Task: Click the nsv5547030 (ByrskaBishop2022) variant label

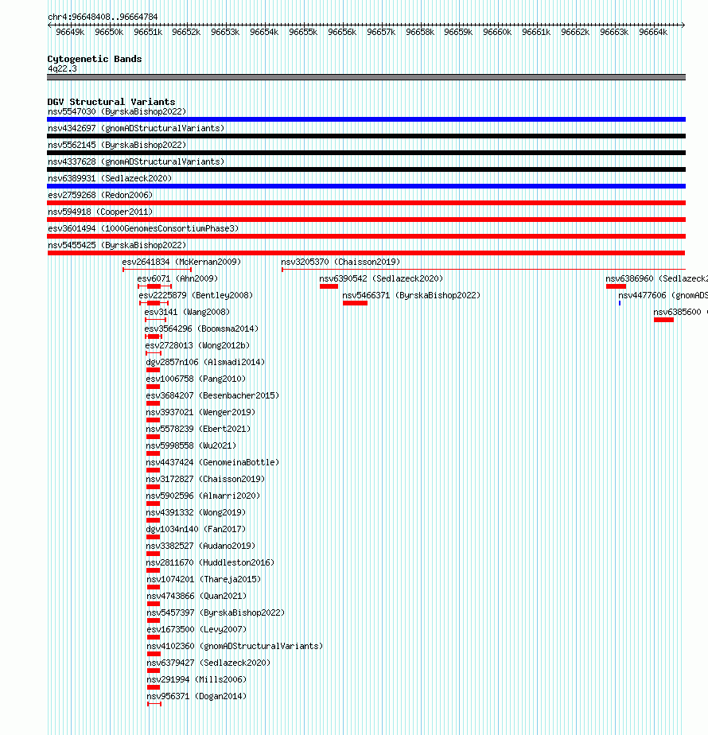Action: coord(117,111)
